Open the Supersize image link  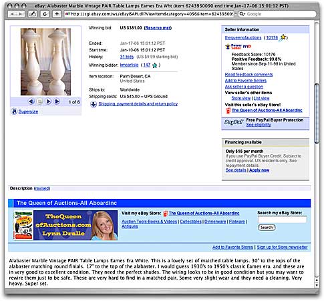click(x=28, y=111)
